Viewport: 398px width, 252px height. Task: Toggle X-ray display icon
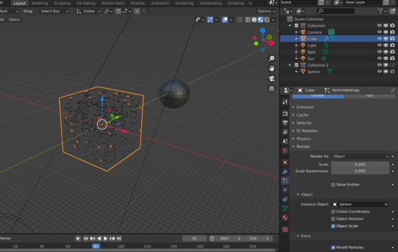coord(239,20)
